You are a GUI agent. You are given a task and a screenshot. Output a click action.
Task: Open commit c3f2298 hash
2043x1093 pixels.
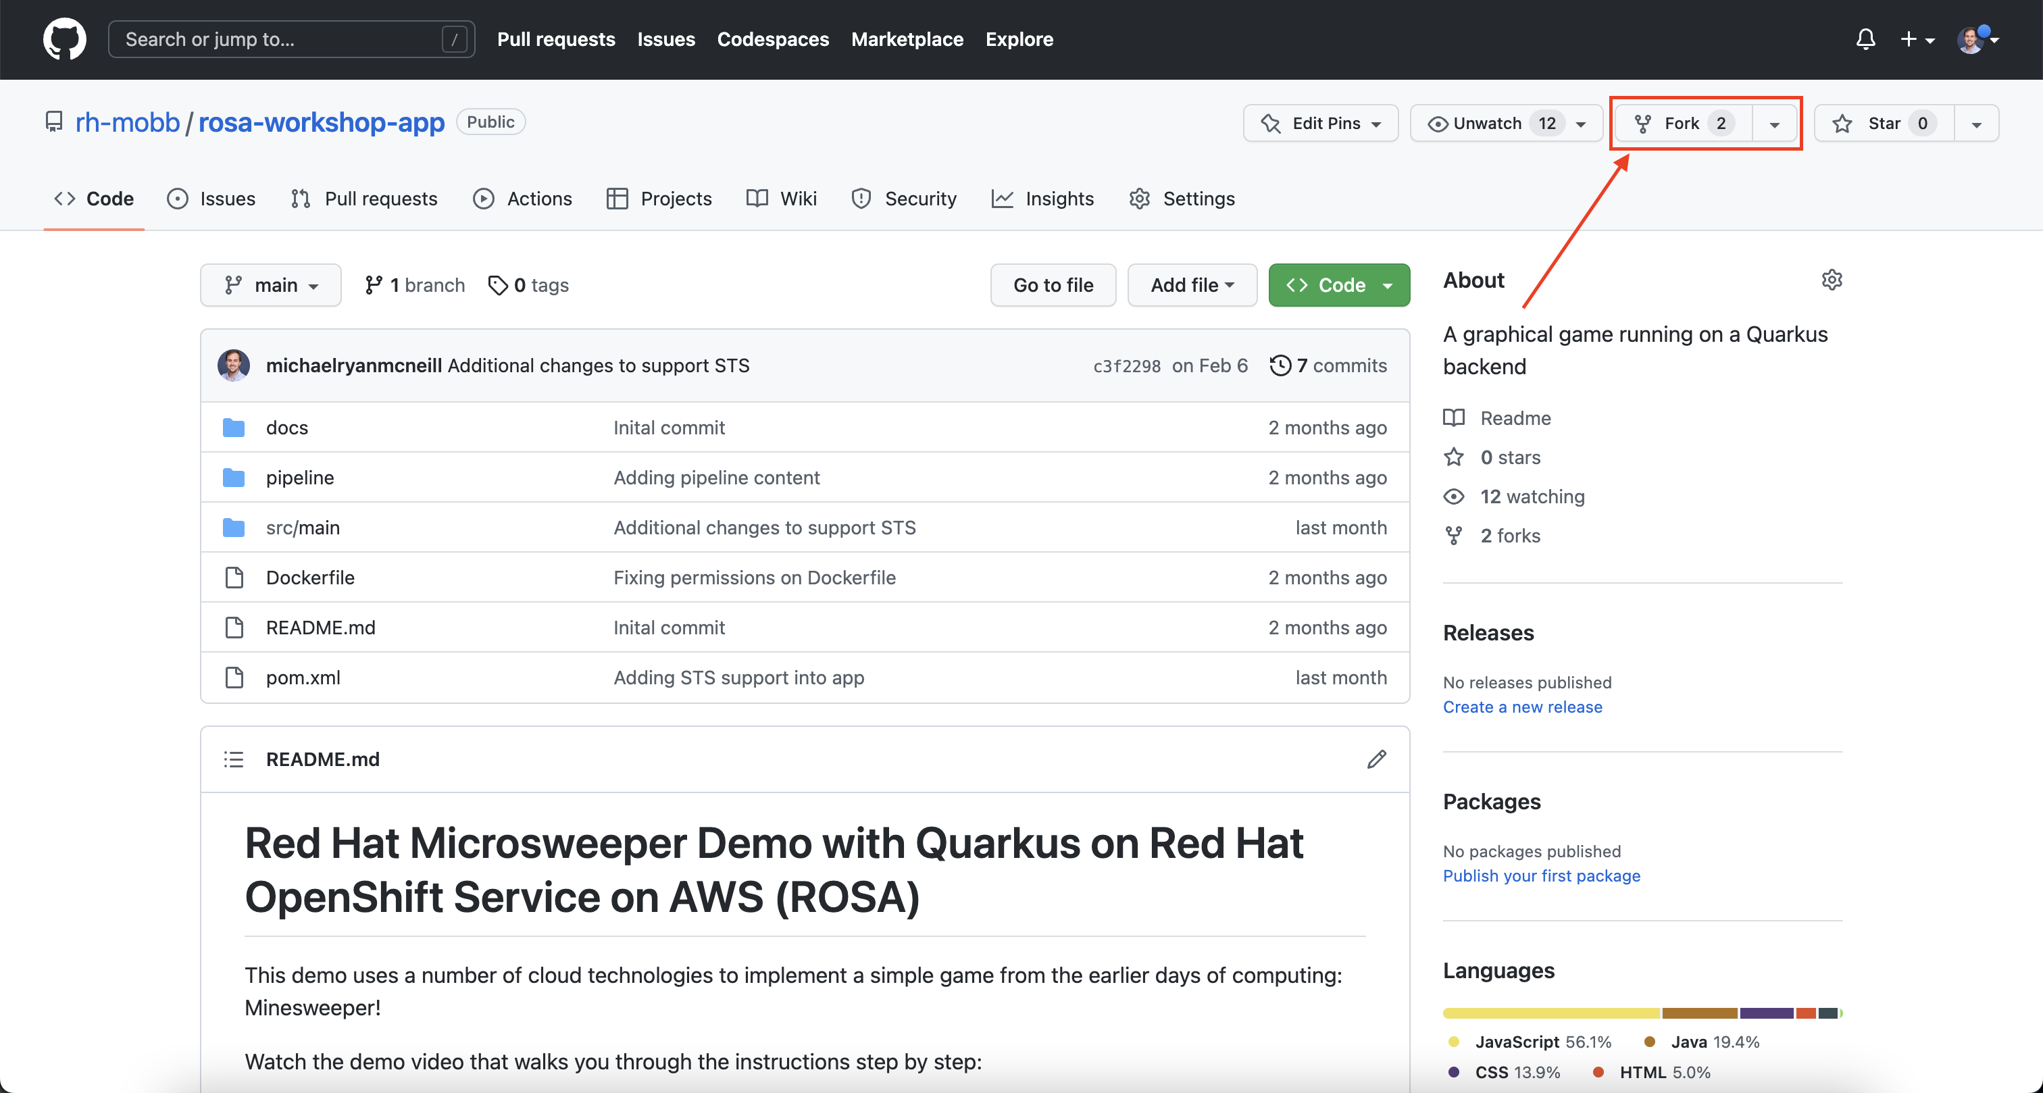(x=1126, y=365)
